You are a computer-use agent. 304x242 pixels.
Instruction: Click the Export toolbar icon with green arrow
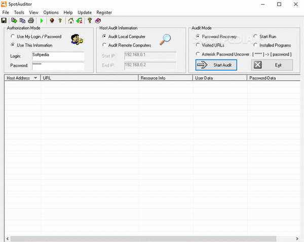[14, 21]
